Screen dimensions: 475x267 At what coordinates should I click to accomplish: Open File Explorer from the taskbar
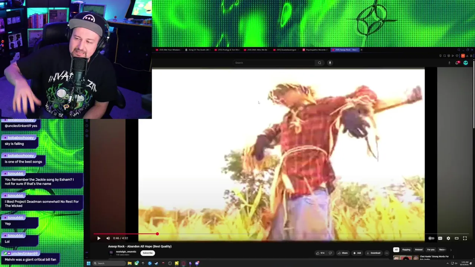tap(130, 263)
